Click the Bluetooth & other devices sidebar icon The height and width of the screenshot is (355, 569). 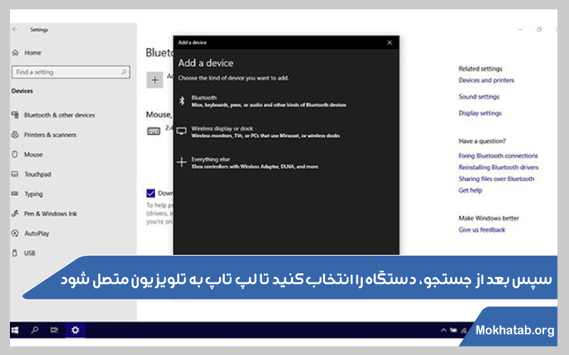tap(15, 115)
